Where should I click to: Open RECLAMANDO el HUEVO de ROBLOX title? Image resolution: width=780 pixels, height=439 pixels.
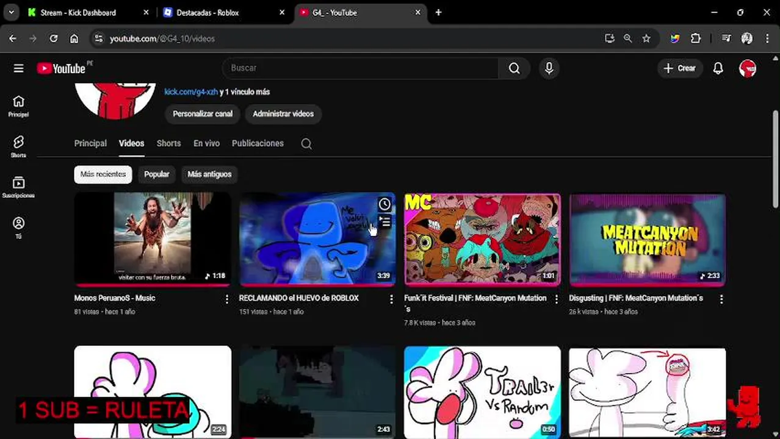tap(298, 298)
